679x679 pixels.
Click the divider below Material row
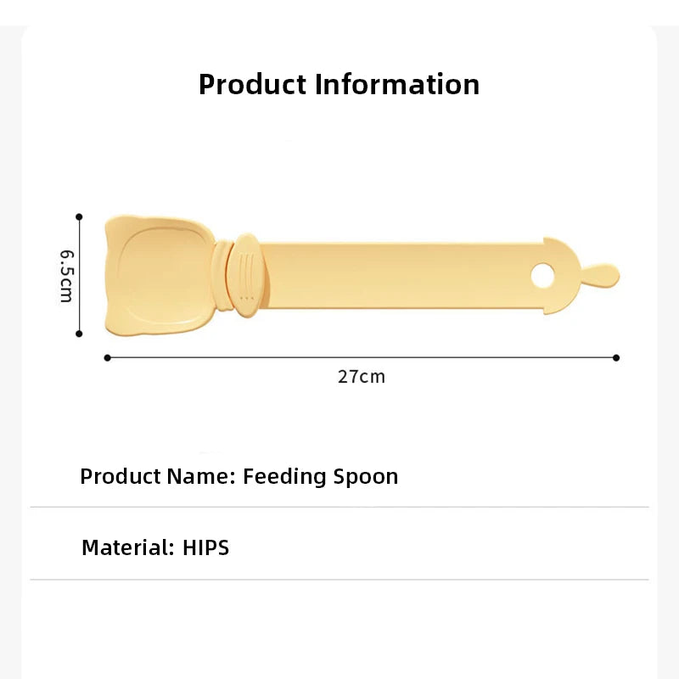click(x=339, y=580)
